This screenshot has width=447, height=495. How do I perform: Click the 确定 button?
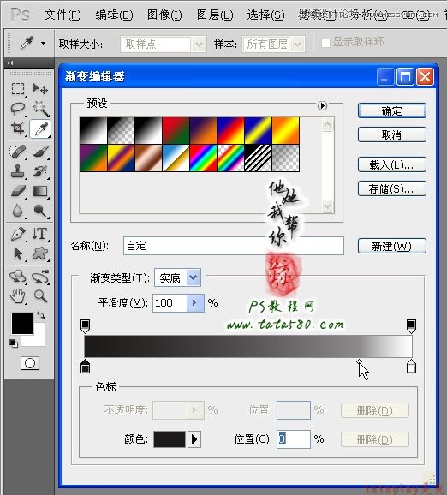[392, 110]
